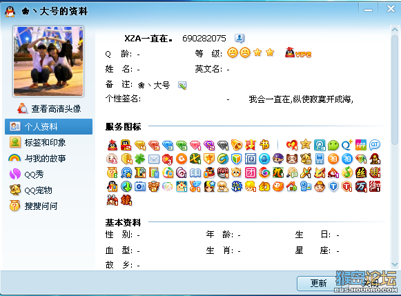Click the gold question medal icon
Viewport: 401px width, 296px height.
[113, 172]
